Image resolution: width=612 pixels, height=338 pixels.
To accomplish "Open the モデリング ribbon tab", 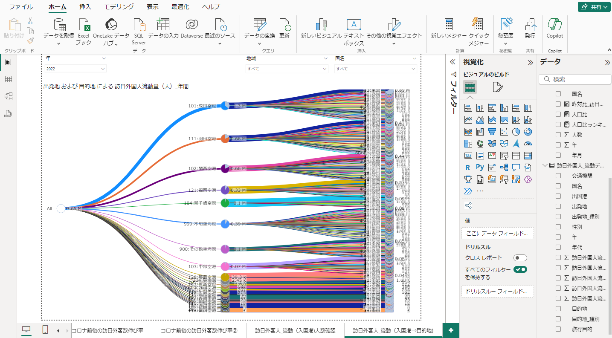I will [x=119, y=7].
